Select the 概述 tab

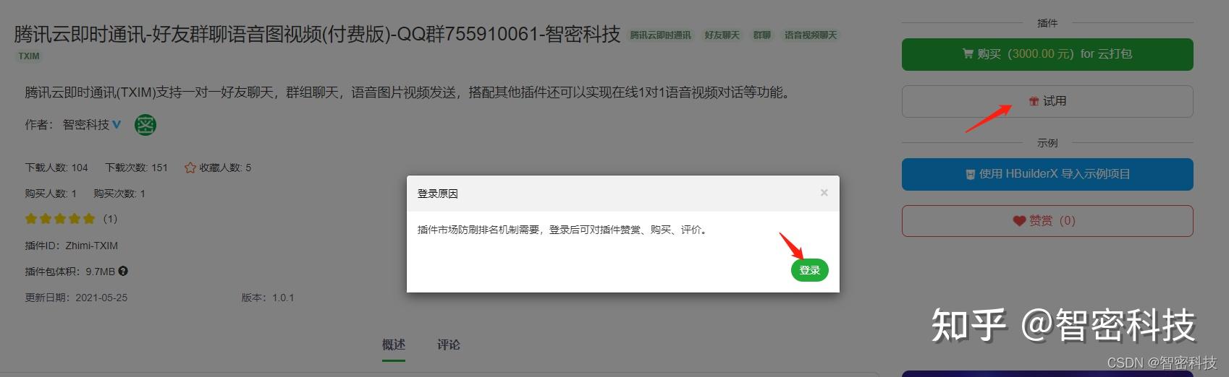tap(394, 344)
